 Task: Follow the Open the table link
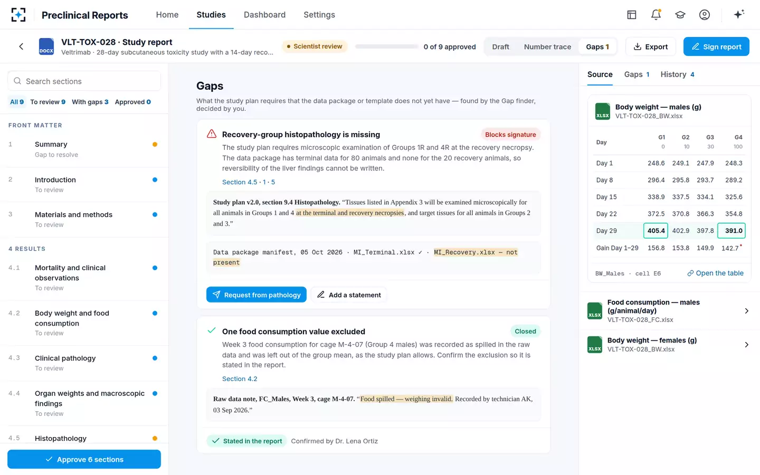click(x=715, y=273)
